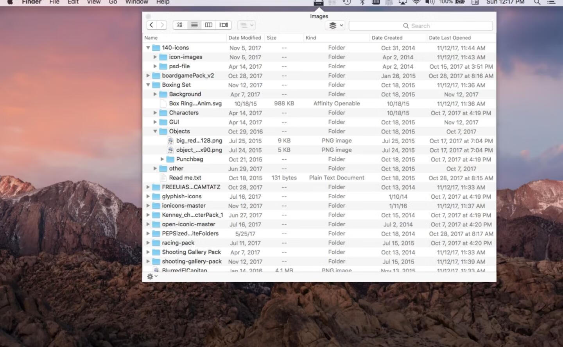
Task: Sort by Date Created column header
Action: (x=398, y=38)
